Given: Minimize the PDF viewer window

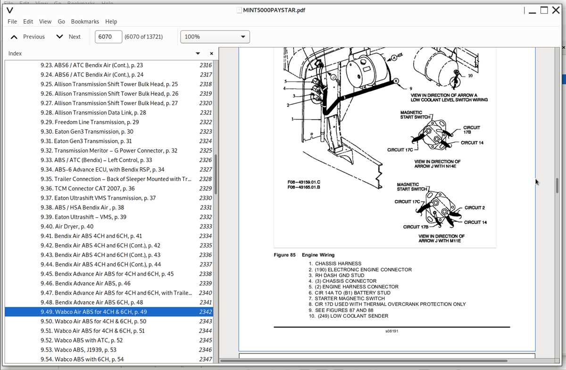Looking at the screenshot, I should pyautogui.click(x=532, y=11).
